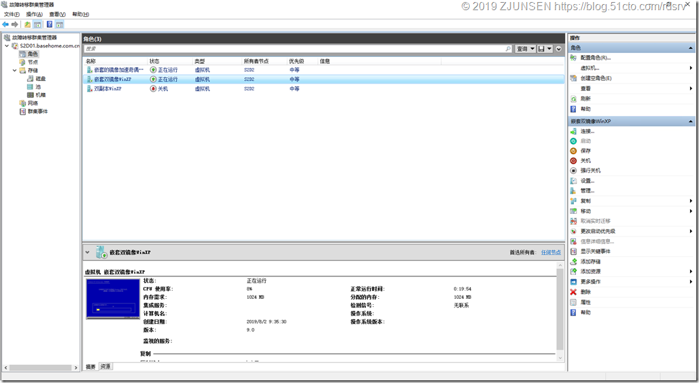The image size is (699, 383).
Task: Expand 更改启动优先级 submenu
Action: [x=691, y=231]
